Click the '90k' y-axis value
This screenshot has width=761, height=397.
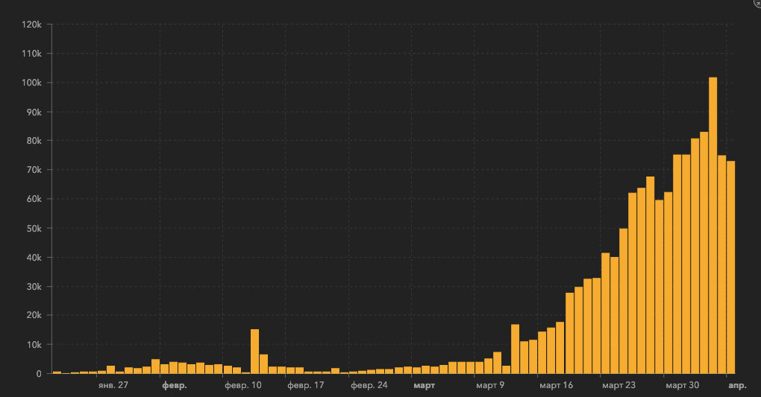coord(34,112)
